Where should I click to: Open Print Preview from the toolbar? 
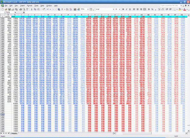tap(24, 9)
